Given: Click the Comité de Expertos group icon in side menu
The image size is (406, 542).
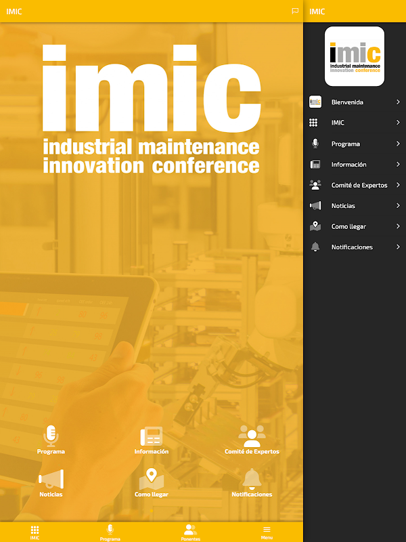Looking at the screenshot, I should click(x=315, y=185).
